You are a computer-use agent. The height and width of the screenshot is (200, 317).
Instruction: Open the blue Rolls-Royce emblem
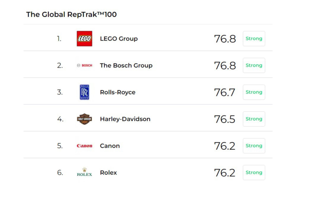click(x=84, y=92)
